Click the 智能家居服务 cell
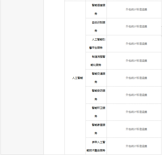Image resolution: width=162 pixels, height=155 pixels. pyautogui.click(x=96, y=129)
